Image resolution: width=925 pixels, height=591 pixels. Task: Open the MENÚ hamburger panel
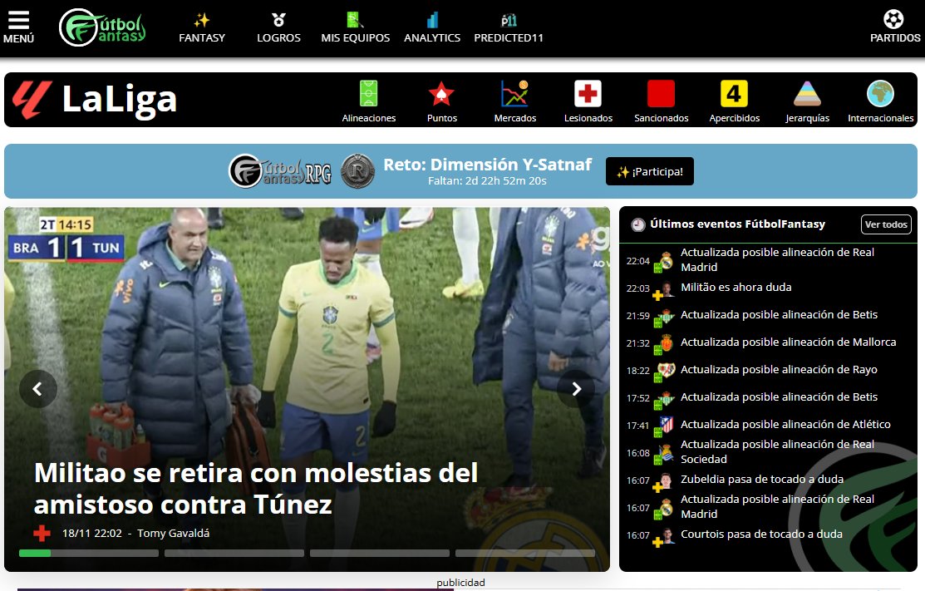coord(17,23)
